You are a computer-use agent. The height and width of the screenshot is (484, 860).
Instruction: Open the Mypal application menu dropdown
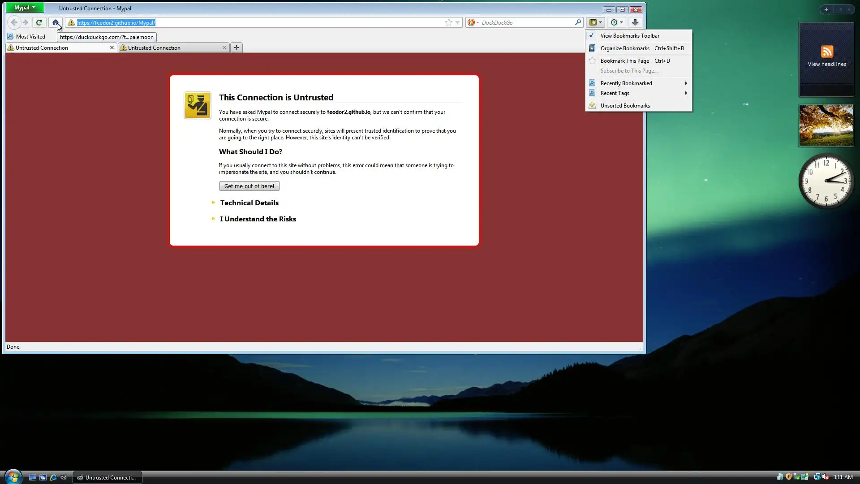[25, 8]
